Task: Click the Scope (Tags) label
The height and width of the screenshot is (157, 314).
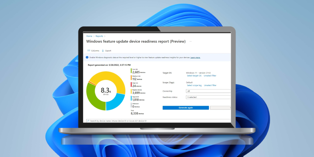Action: [168, 83]
